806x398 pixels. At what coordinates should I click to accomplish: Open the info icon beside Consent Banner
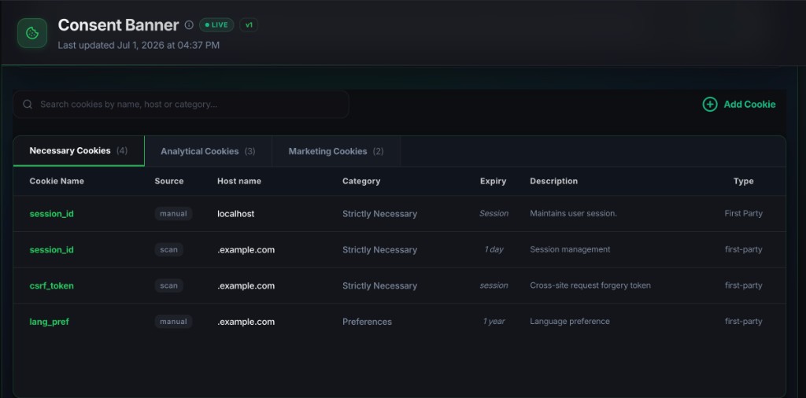189,25
